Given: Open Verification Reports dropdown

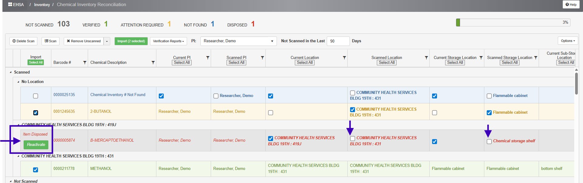Looking at the screenshot, I should coord(169,41).
